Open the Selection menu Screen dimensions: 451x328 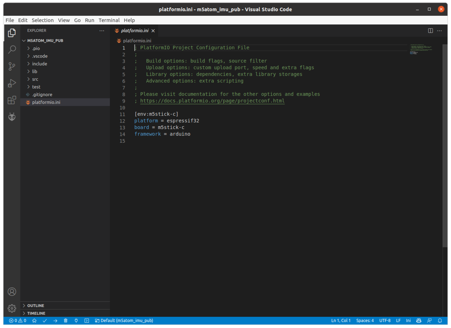click(42, 20)
